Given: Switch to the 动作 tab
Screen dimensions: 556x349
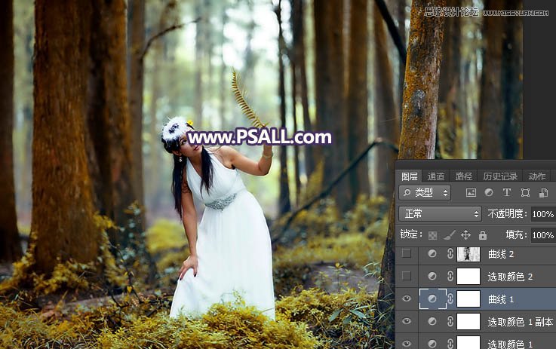Looking at the screenshot, I should (x=537, y=176).
